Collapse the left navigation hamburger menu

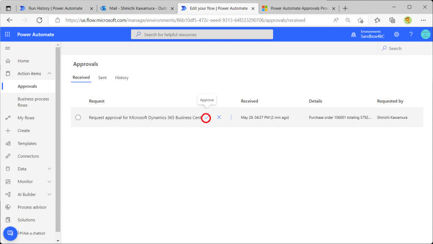[x=8, y=48]
